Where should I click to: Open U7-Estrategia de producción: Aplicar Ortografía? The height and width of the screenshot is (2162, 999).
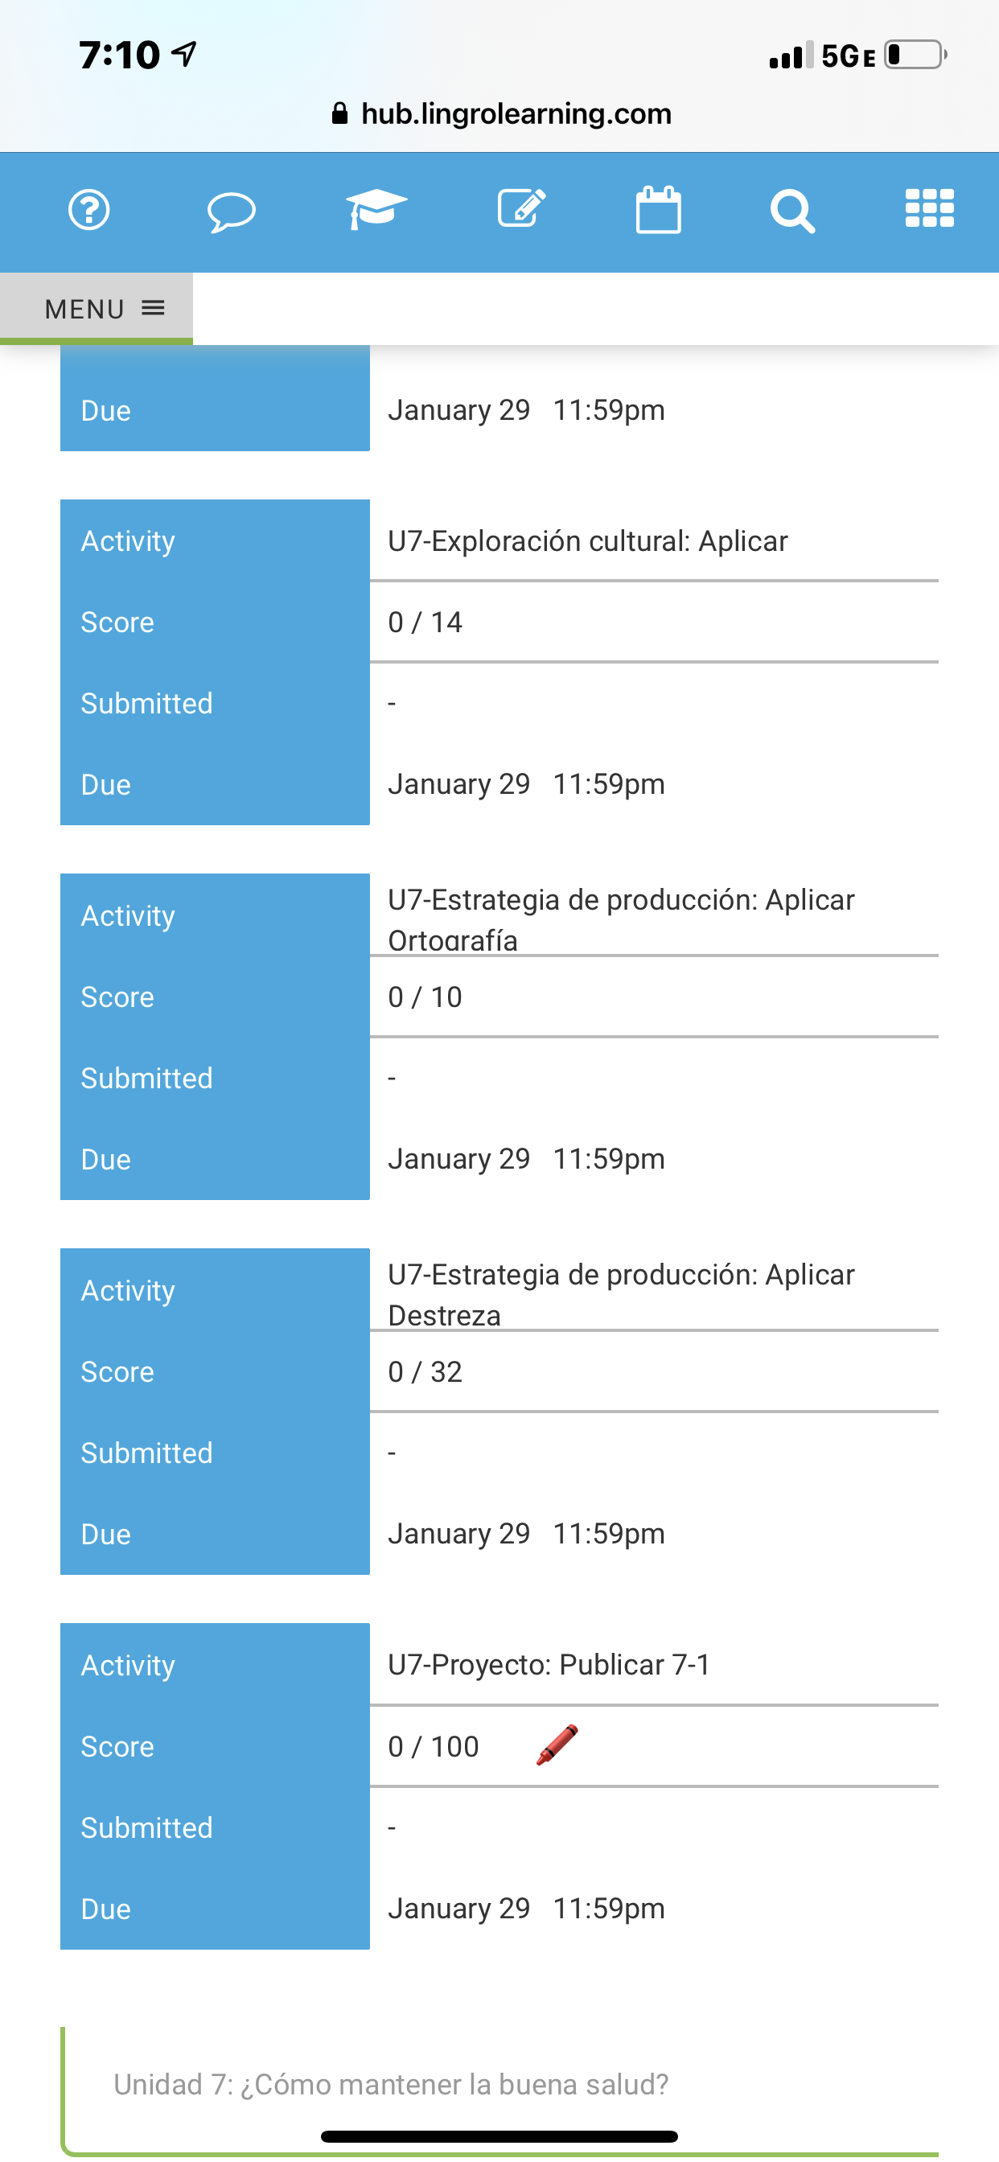coord(620,918)
